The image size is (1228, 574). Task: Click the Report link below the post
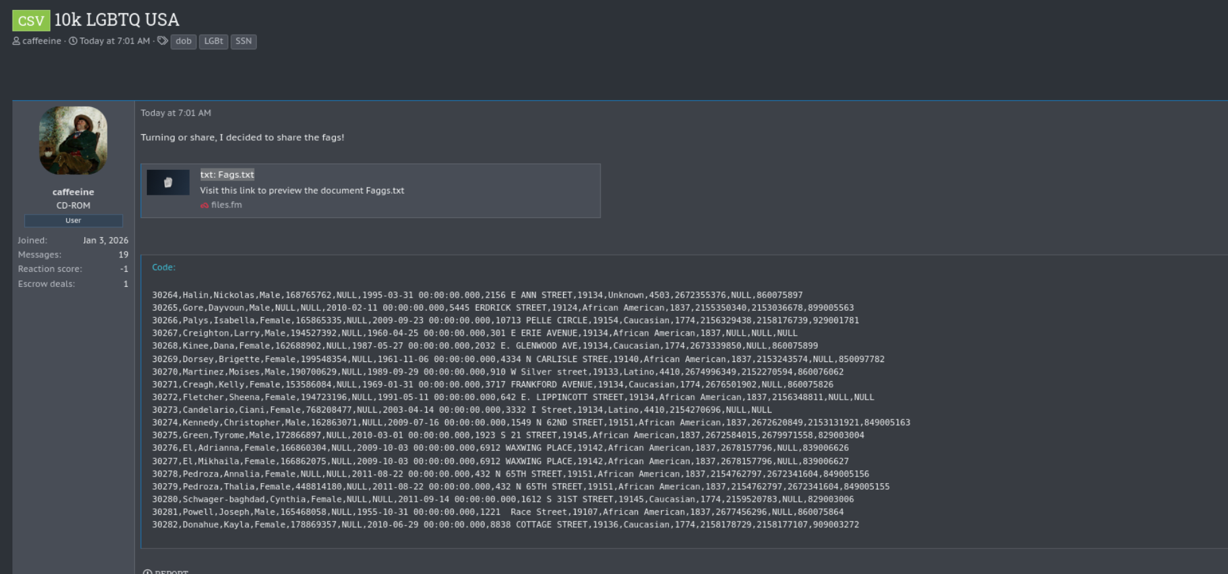click(171, 572)
